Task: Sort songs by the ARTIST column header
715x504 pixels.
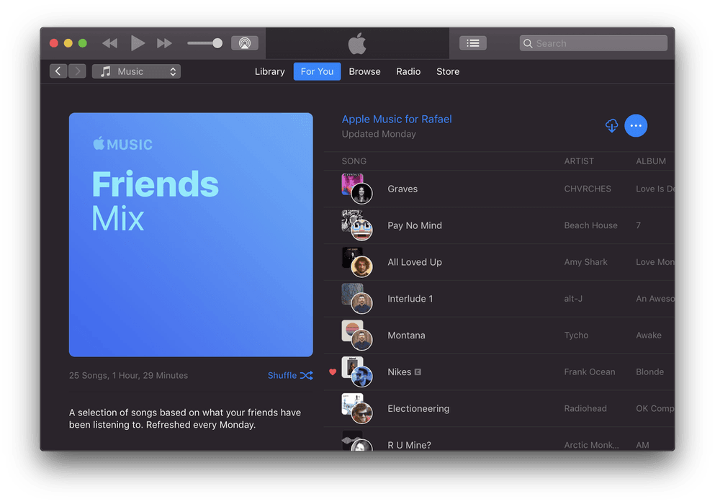Action: (x=579, y=161)
